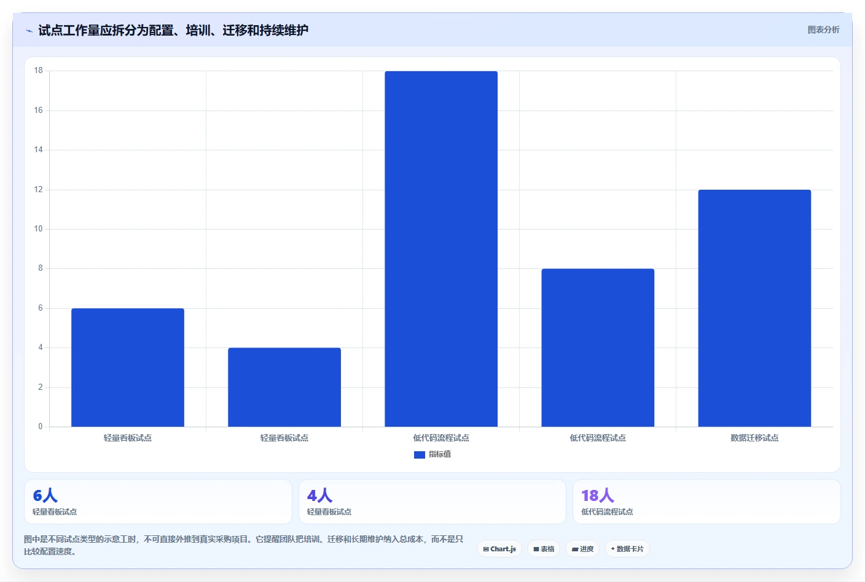
Task: Click the y-axis tick label 12
Action: [39, 190]
